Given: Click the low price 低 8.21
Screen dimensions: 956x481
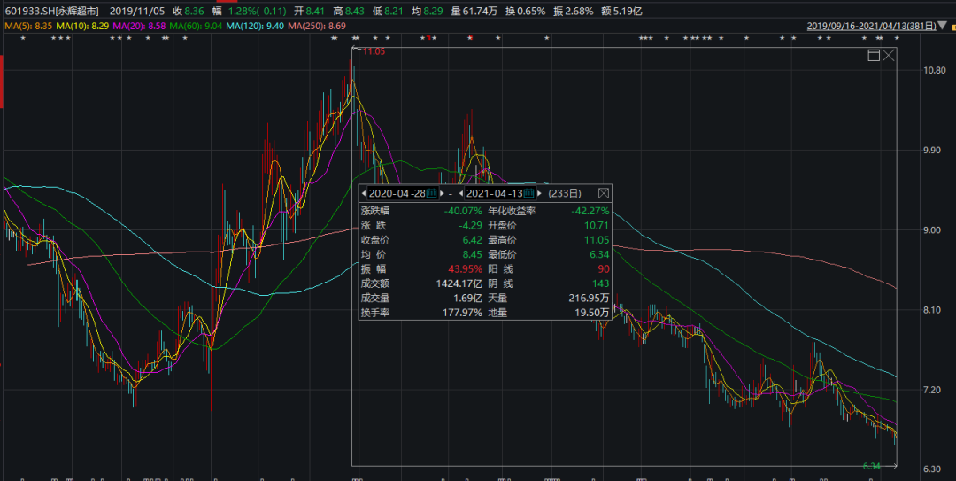Looking at the screenshot, I should (388, 11).
